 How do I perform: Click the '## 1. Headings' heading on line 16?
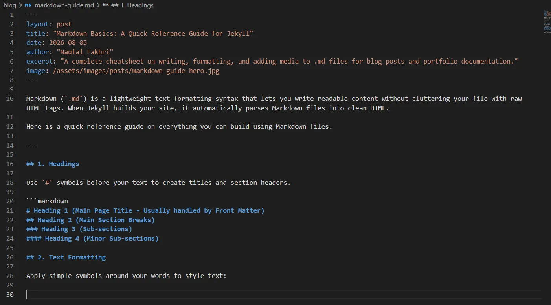point(53,164)
